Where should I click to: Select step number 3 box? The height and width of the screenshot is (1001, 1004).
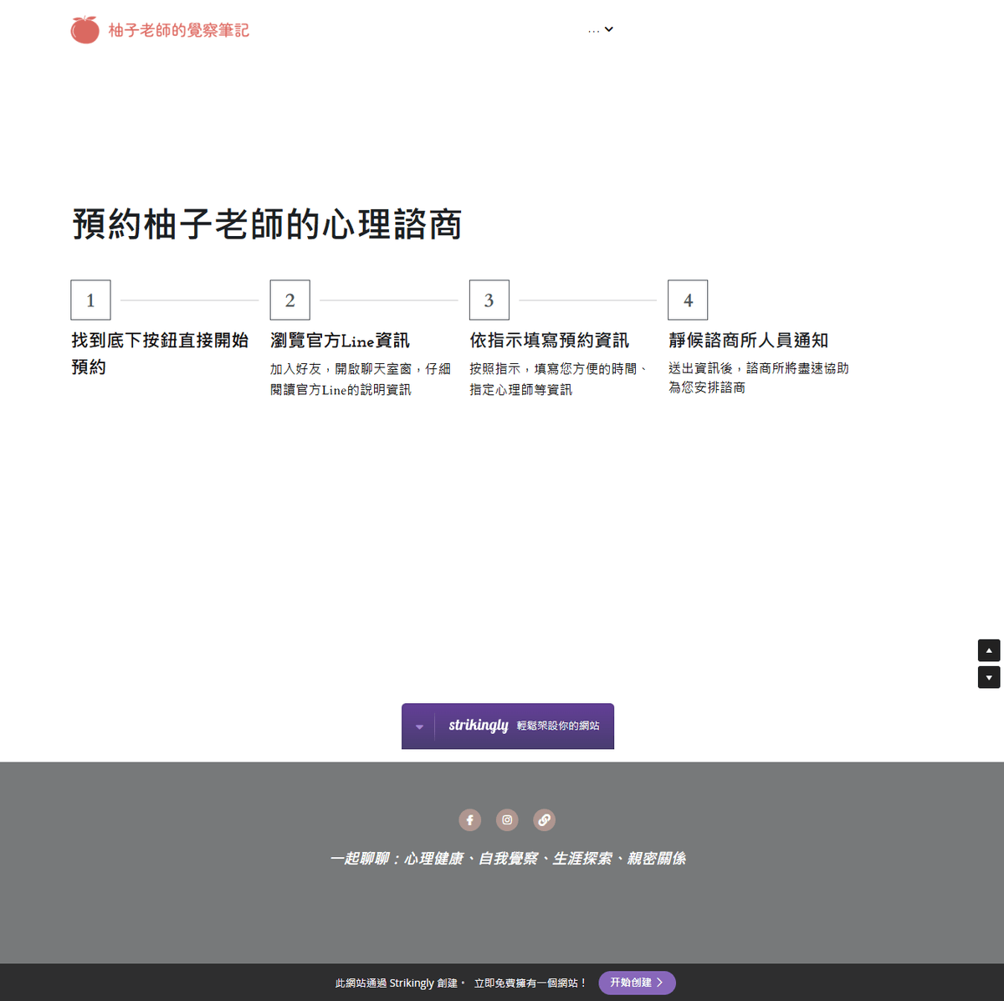(x=489, y=300)
